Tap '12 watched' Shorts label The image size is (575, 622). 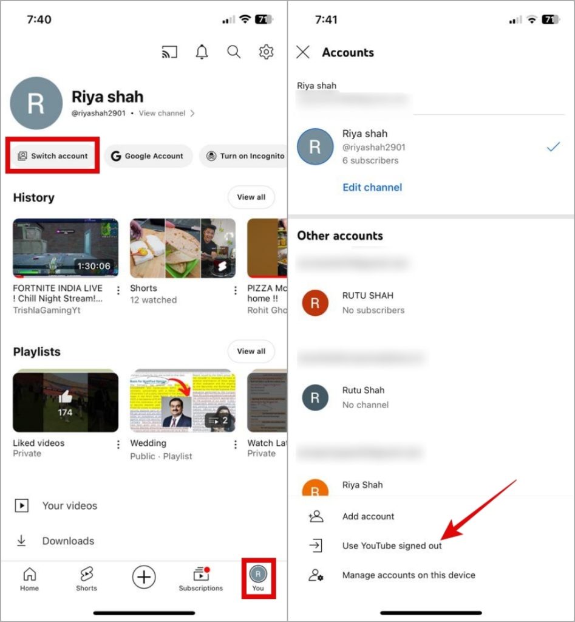click(x=153, y=300)
